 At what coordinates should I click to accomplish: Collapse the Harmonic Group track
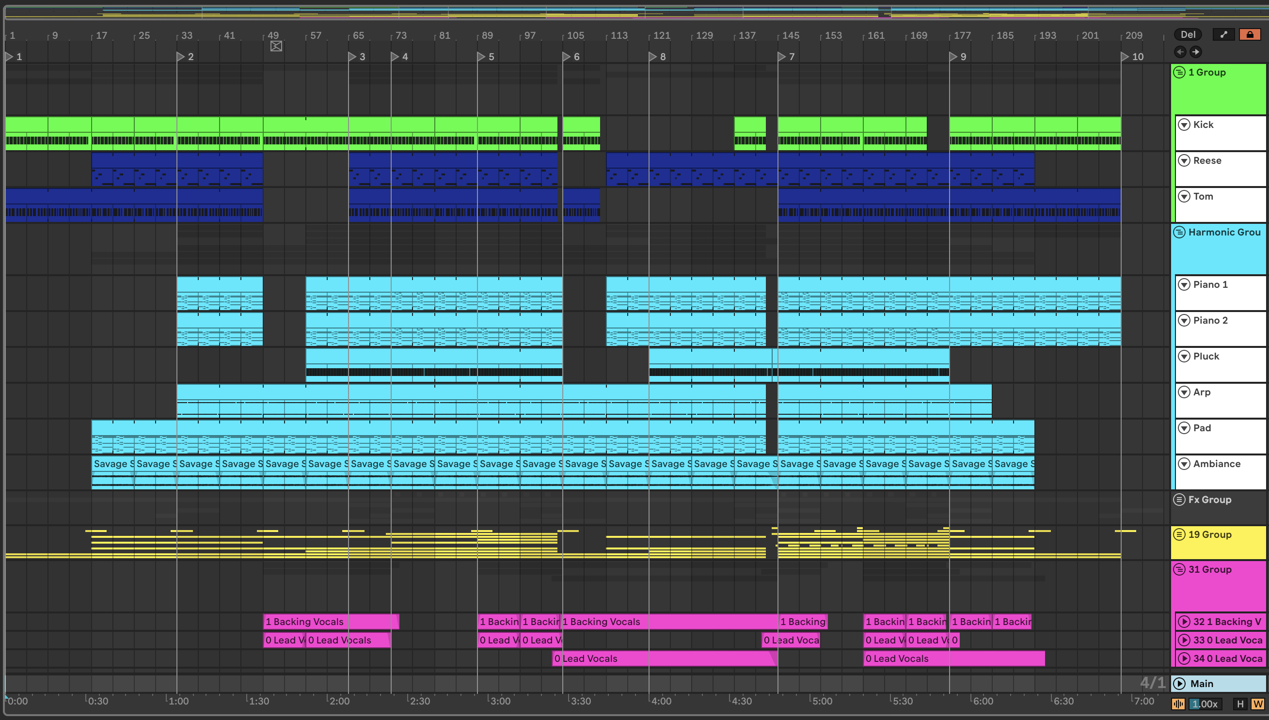tap(1179, 232)
